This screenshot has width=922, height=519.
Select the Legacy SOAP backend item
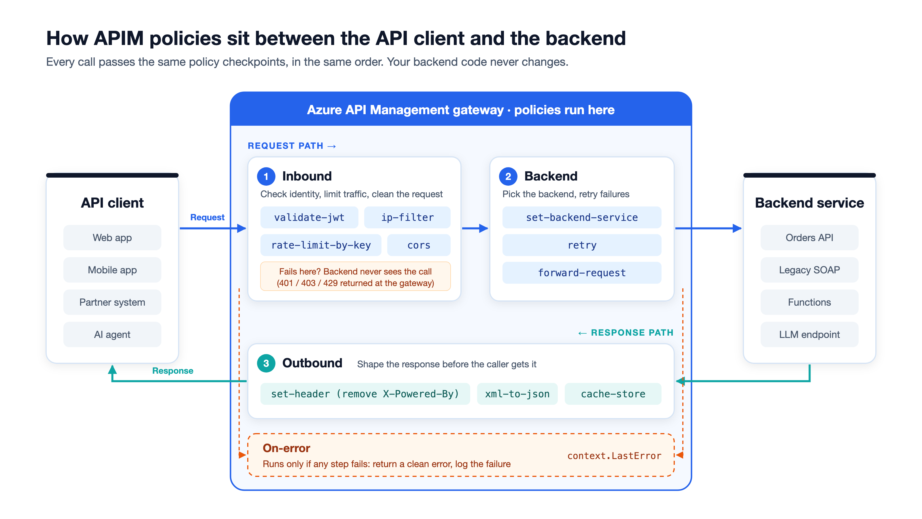point(809,270)
